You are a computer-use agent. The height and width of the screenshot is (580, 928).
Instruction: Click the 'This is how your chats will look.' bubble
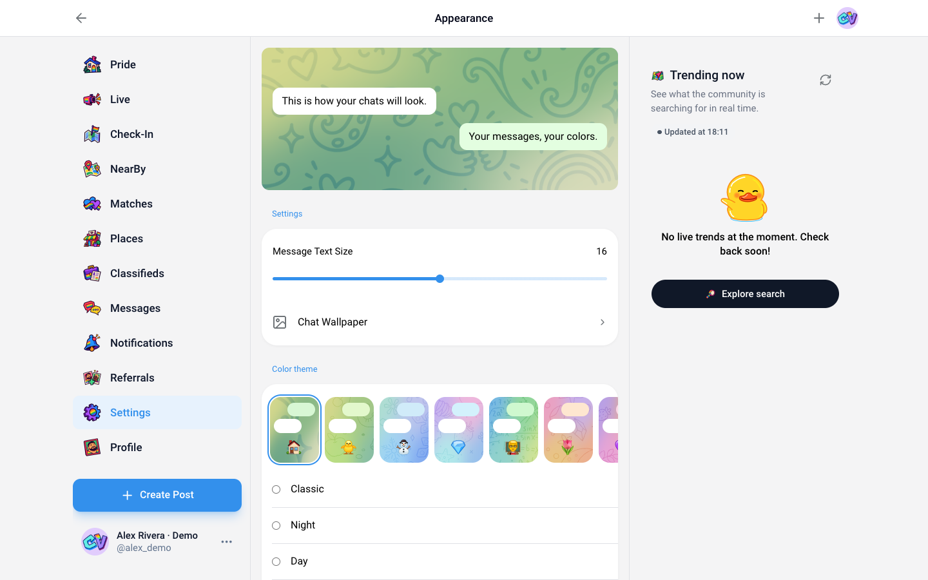[x=354, y=101]
